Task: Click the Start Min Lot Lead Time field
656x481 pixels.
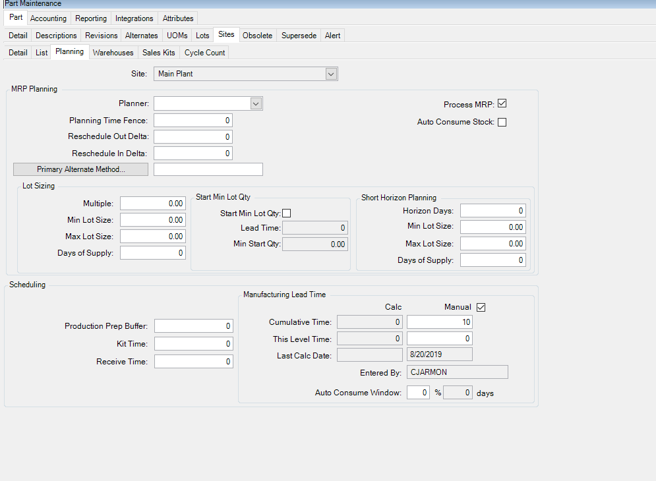Action: tap(315, 228)
